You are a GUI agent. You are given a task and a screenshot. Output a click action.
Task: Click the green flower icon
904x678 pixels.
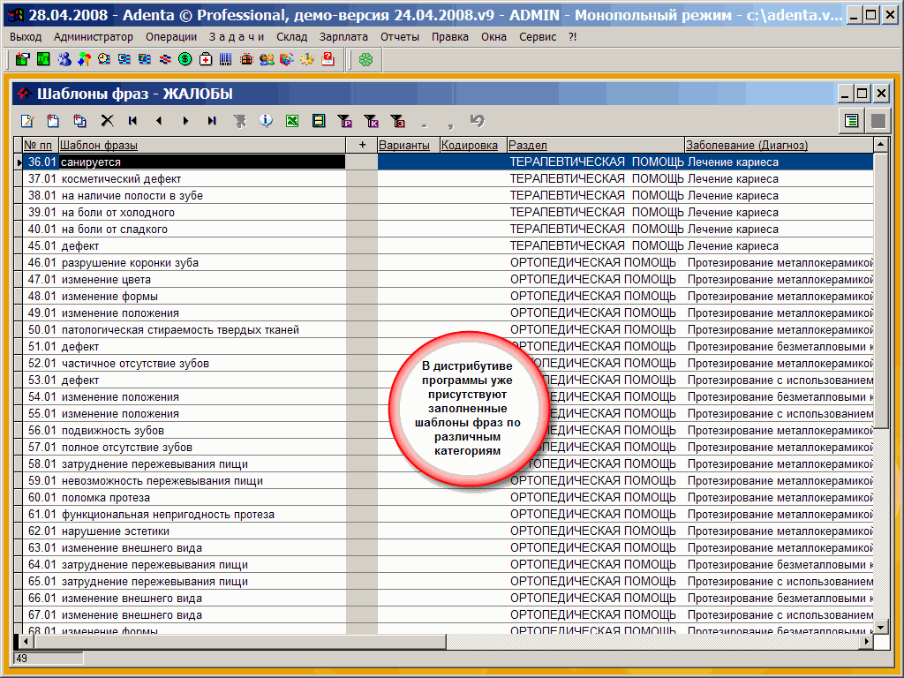(x=365, y=59)
